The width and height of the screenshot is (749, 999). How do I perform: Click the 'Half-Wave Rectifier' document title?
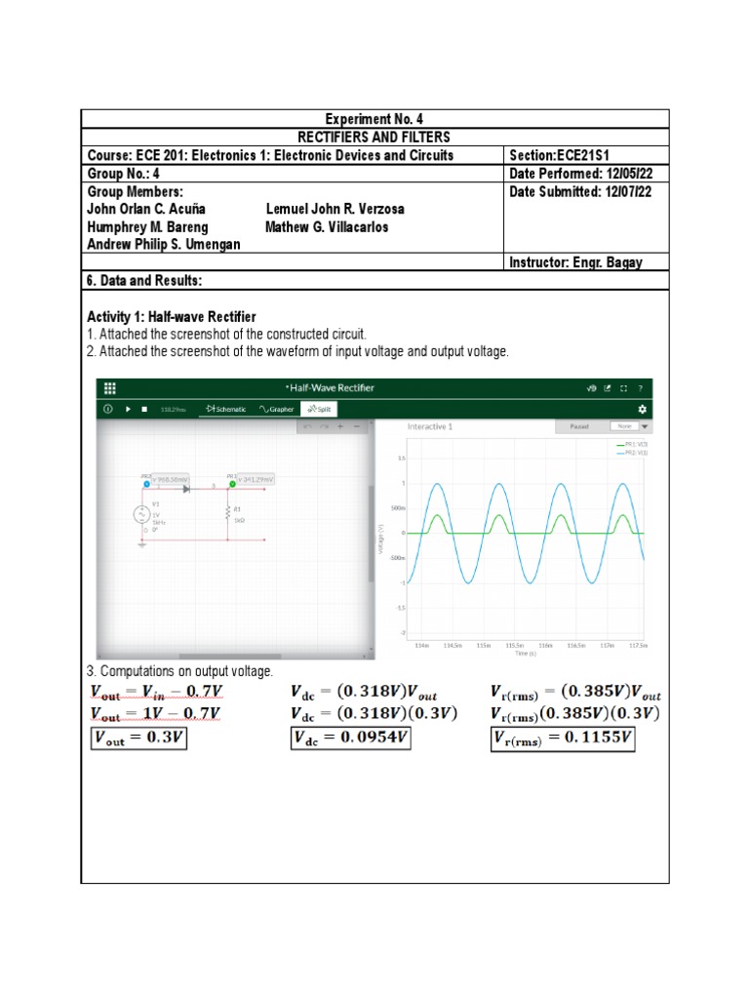click(x=330, y=388)
